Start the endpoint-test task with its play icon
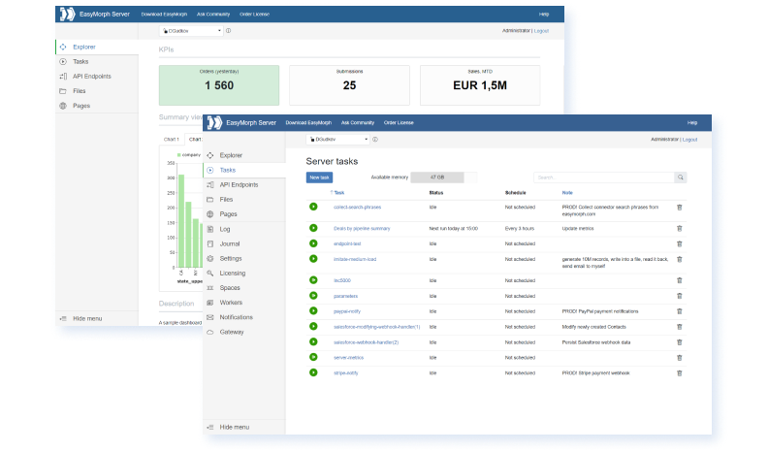 point(313,243)
